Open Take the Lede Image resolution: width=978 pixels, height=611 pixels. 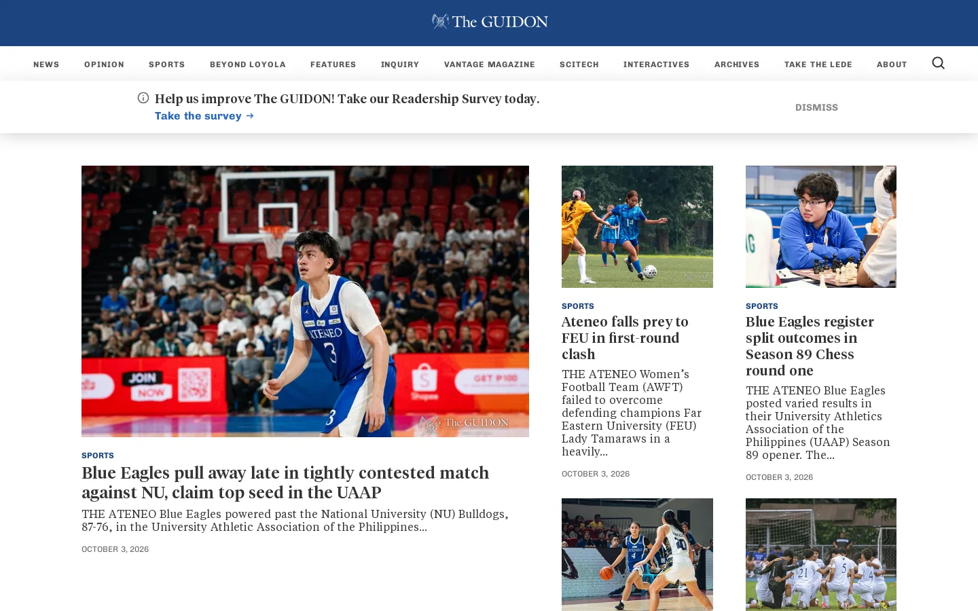coord(818,64)
